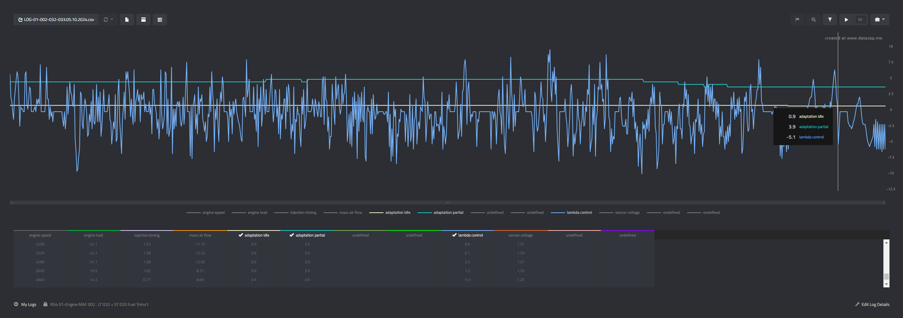Click the single page document icon

point(127,20)
